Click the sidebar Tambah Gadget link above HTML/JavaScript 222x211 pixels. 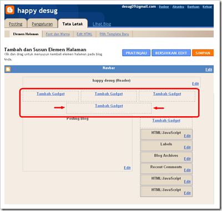[166, 120]
